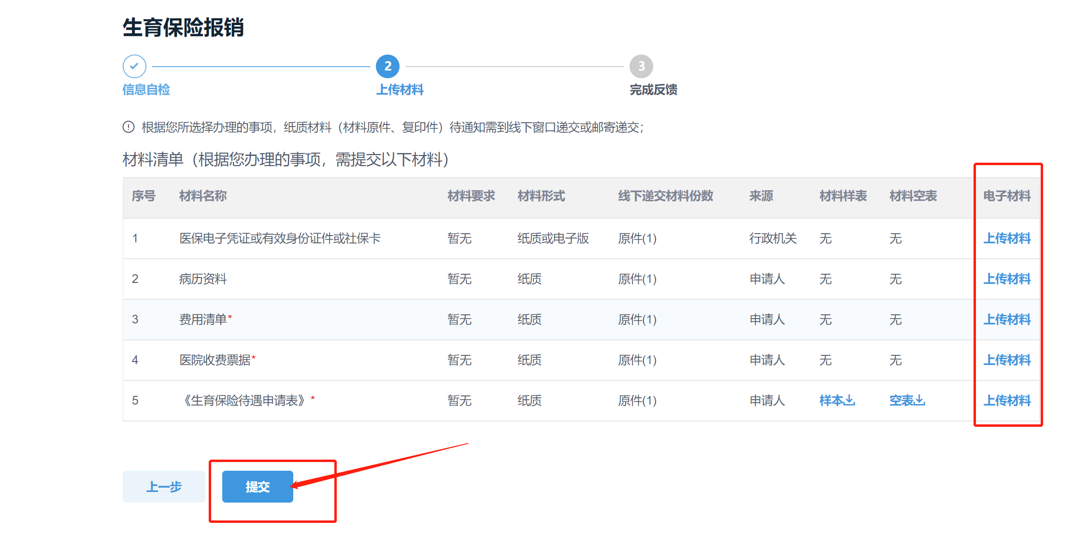Select the 信息自检 step label
Image resolution: width=1089 pixels, height=533 pixels.
[x=146, y=90]
